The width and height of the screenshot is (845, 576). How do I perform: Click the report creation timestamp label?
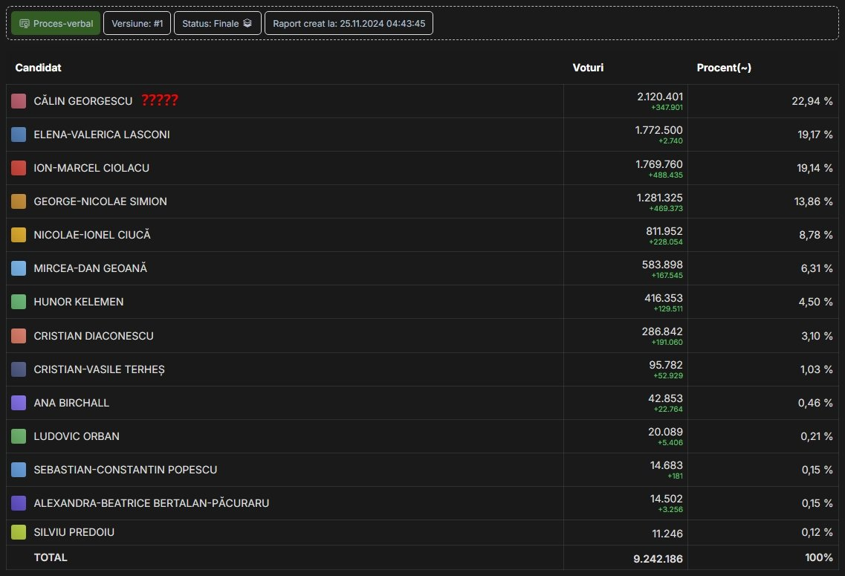(349, 23)
